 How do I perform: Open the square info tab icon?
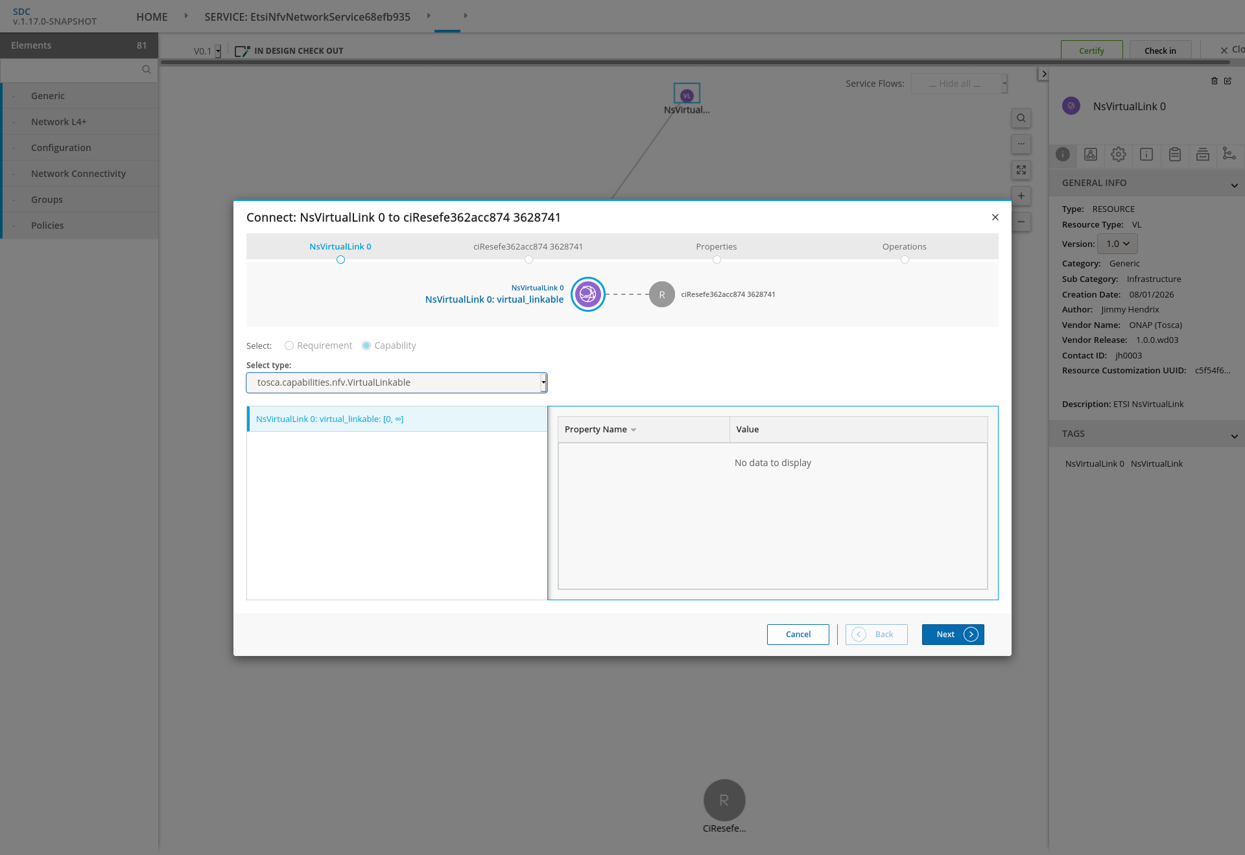pos(1146,154)
